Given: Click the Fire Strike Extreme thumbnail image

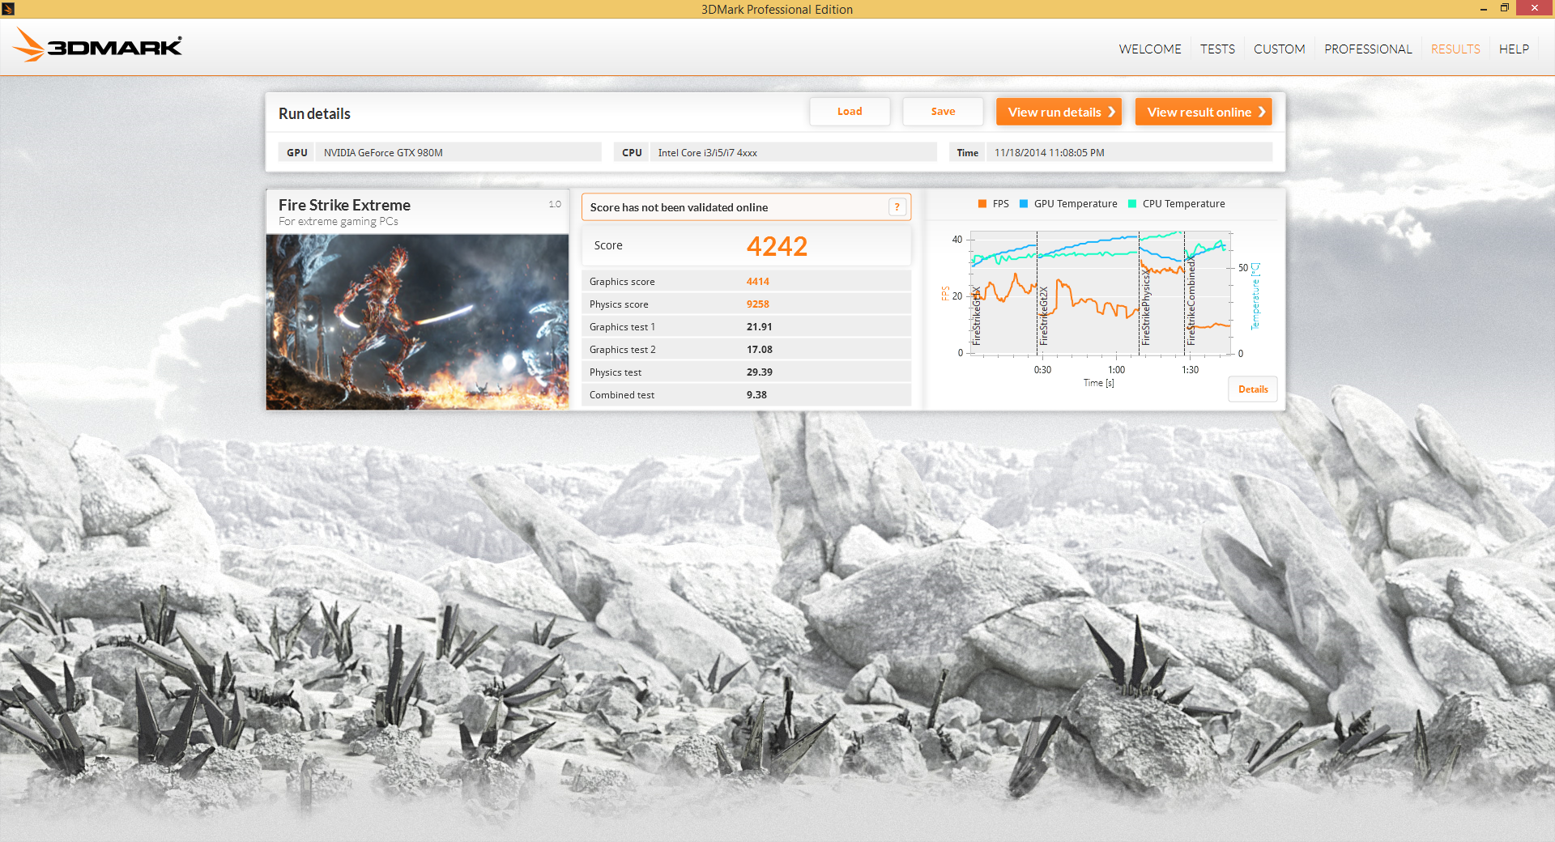Looking at the screenshot, I should click(x=417, y=322).
